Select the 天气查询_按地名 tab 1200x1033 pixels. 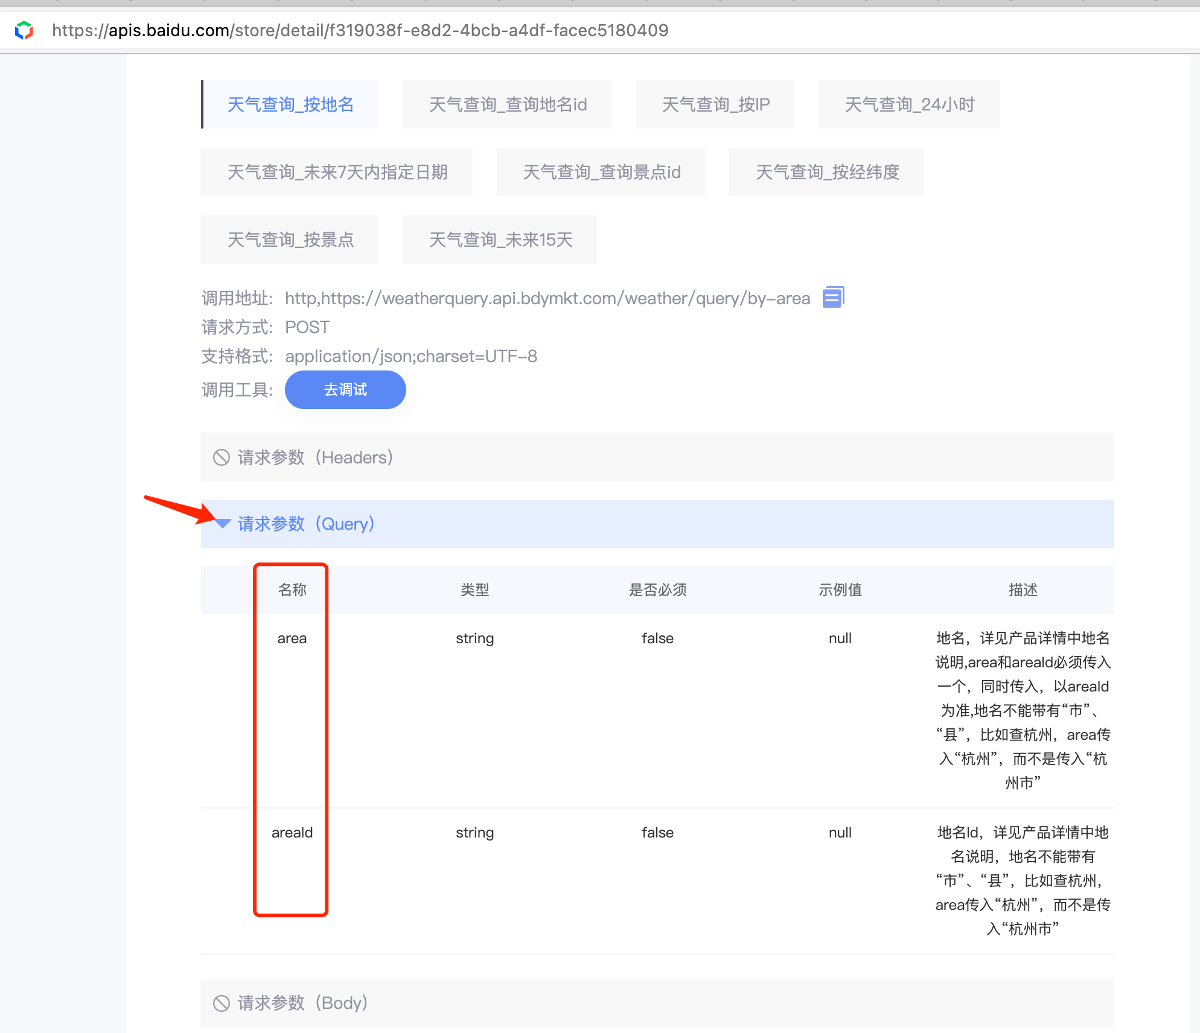(x=290, y=104)
